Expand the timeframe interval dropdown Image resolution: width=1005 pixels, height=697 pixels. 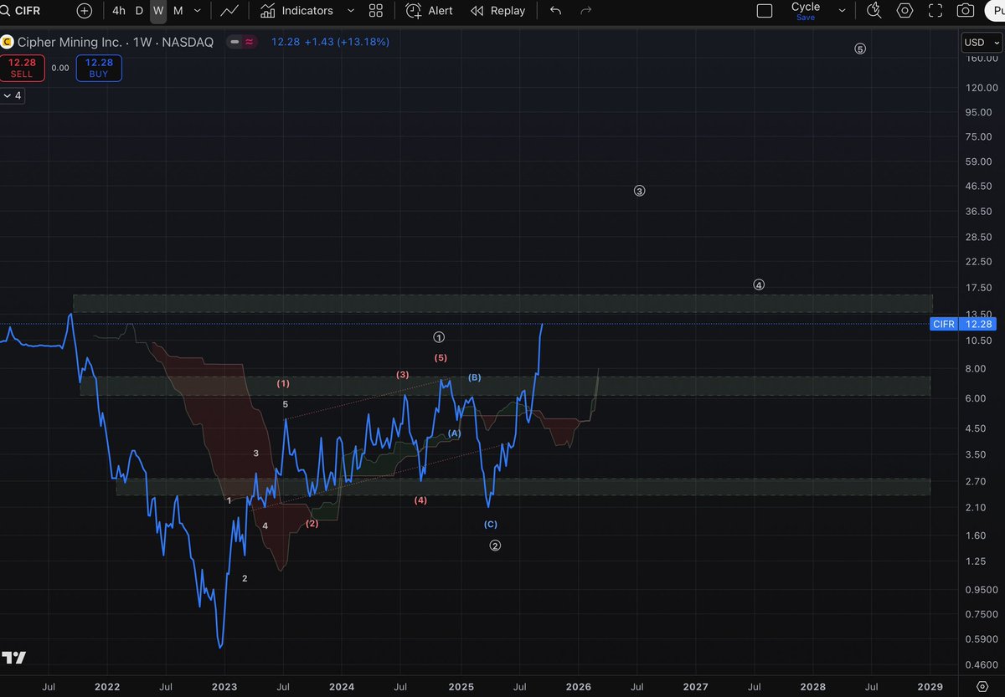(x=198, y=11)
